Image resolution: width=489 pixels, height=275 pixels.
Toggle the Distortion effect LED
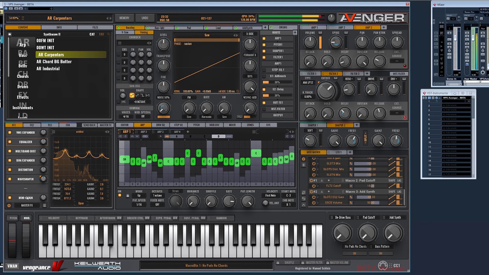[10, 170]
